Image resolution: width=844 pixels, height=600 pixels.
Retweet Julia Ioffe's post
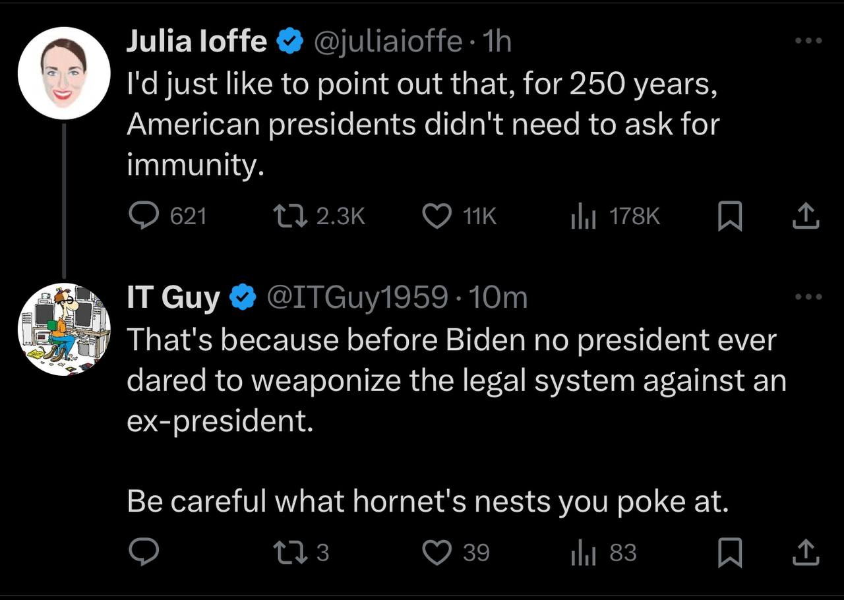tap(288, 216)
